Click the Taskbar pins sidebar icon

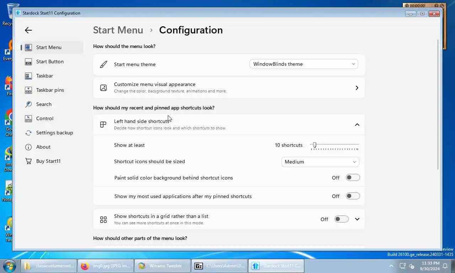[28, 90]
